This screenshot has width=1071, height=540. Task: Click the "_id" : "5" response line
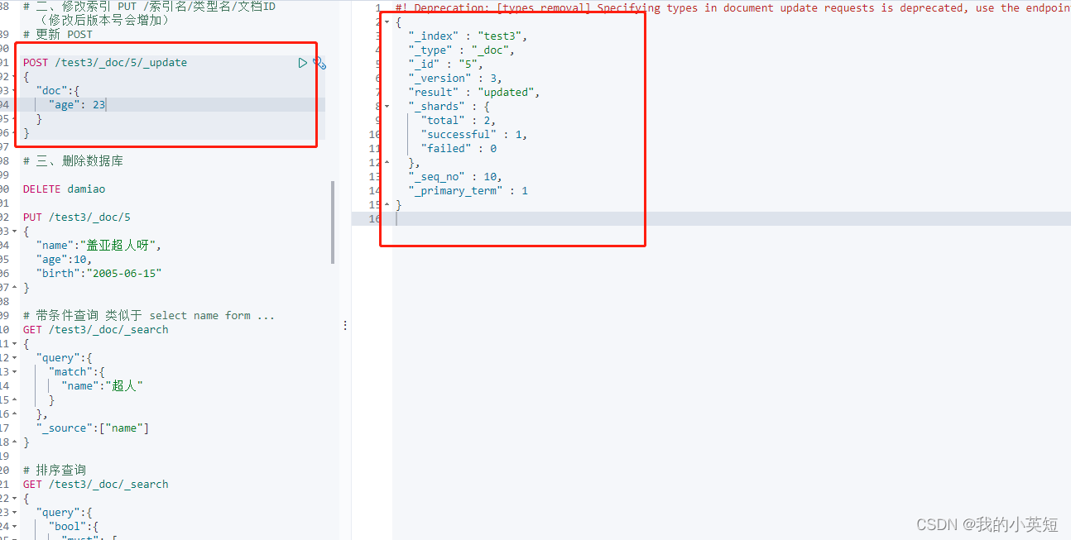point(445,65)
